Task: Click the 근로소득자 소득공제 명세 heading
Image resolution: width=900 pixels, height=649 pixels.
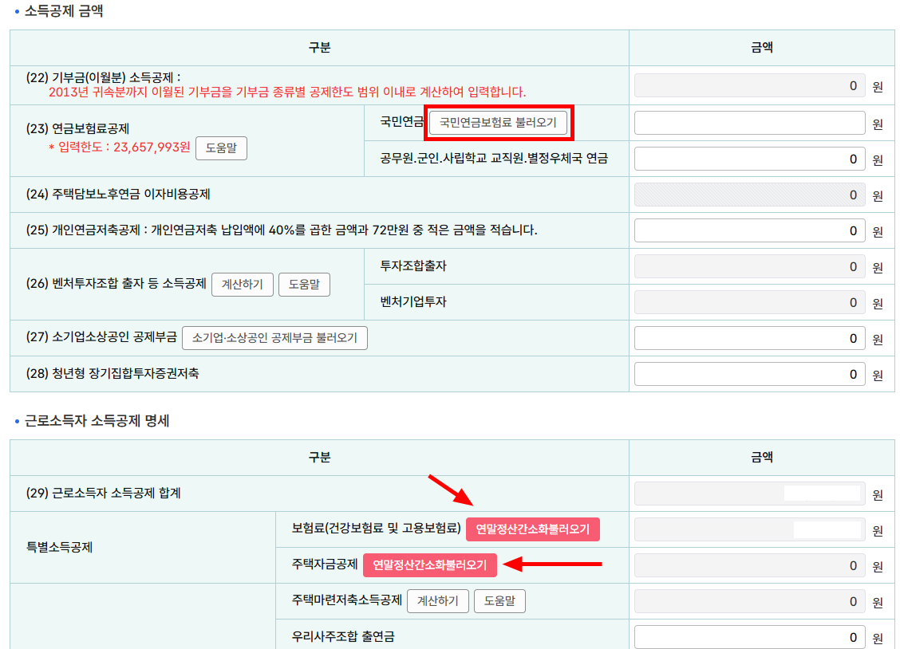Action: (x=97, y=421)
